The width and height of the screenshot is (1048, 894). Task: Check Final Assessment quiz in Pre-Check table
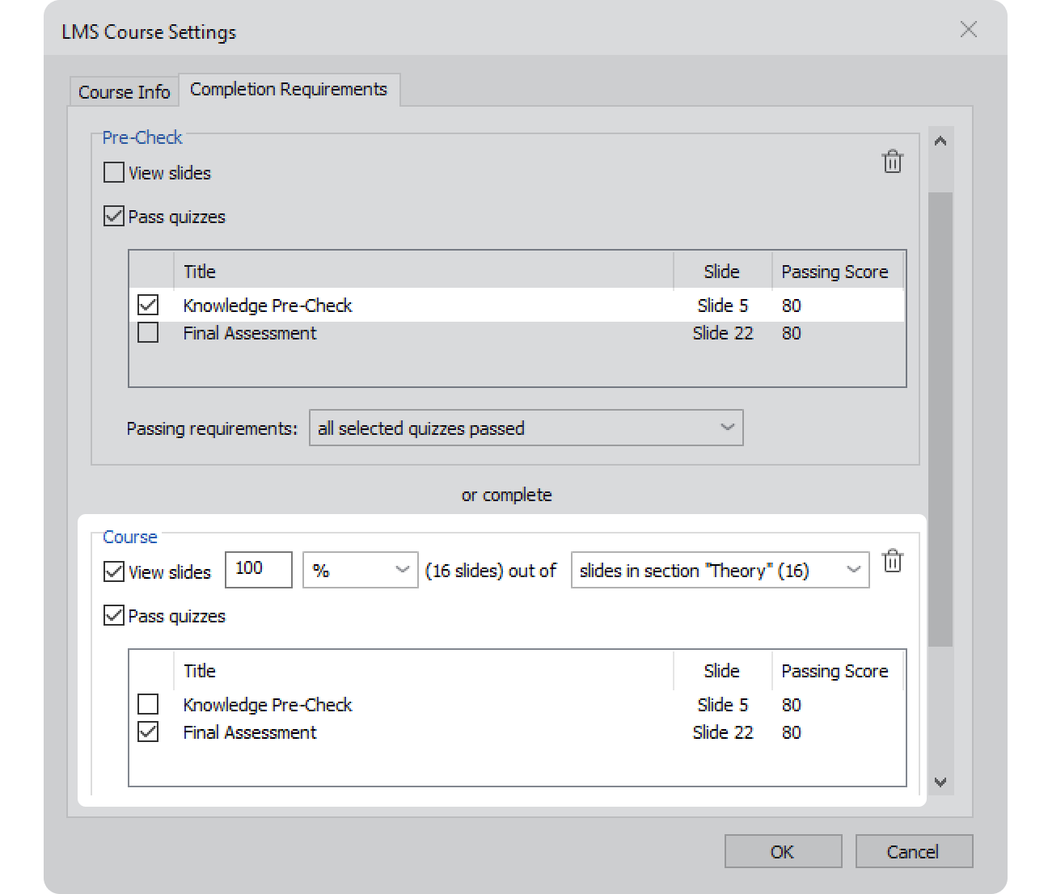pos(148,332)
